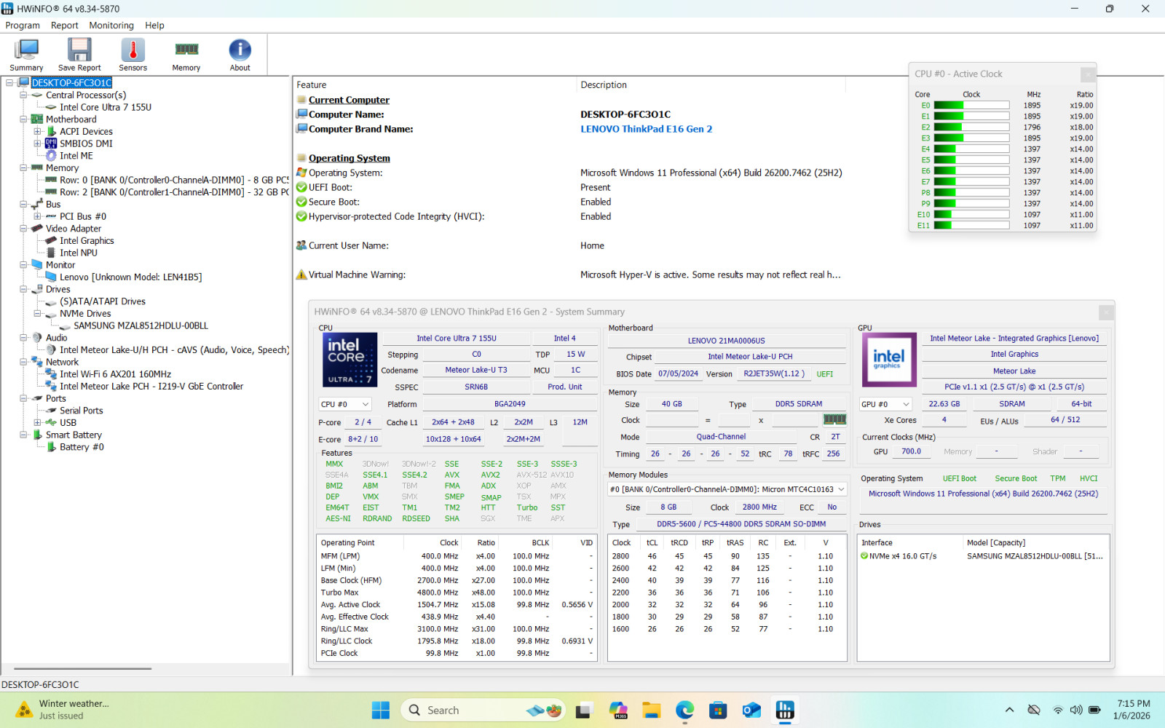Click the tree pane horizontal scrollbar
Viewport: 1165px width, 728px height.
click(x=82, y=668)
